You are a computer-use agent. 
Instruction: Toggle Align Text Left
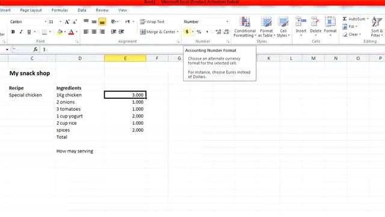(x=86, y=32)
